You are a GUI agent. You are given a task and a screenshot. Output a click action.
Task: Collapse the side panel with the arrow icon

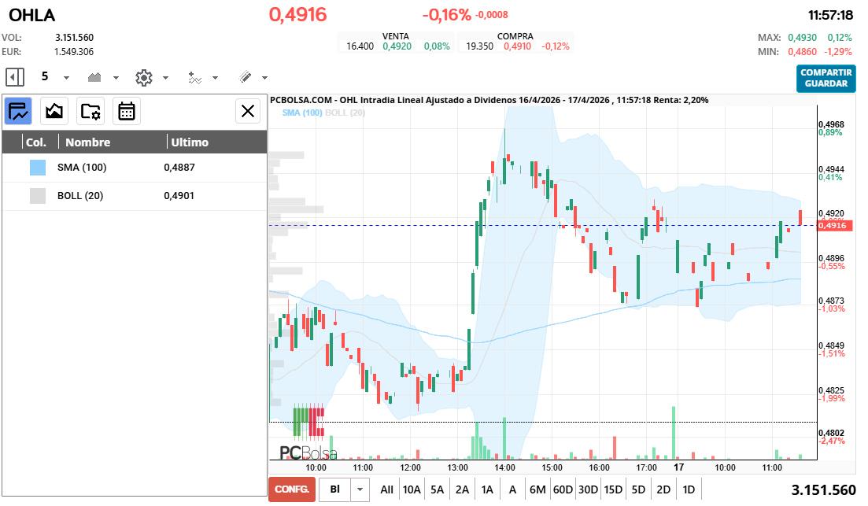point(14,77)
